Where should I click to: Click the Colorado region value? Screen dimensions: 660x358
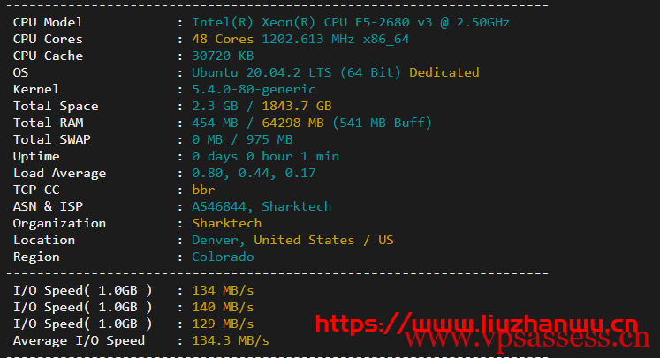coord(223,257)
